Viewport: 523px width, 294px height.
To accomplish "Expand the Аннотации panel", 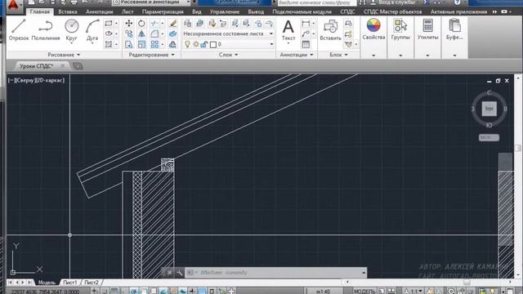I will click(x=297, y=55).
